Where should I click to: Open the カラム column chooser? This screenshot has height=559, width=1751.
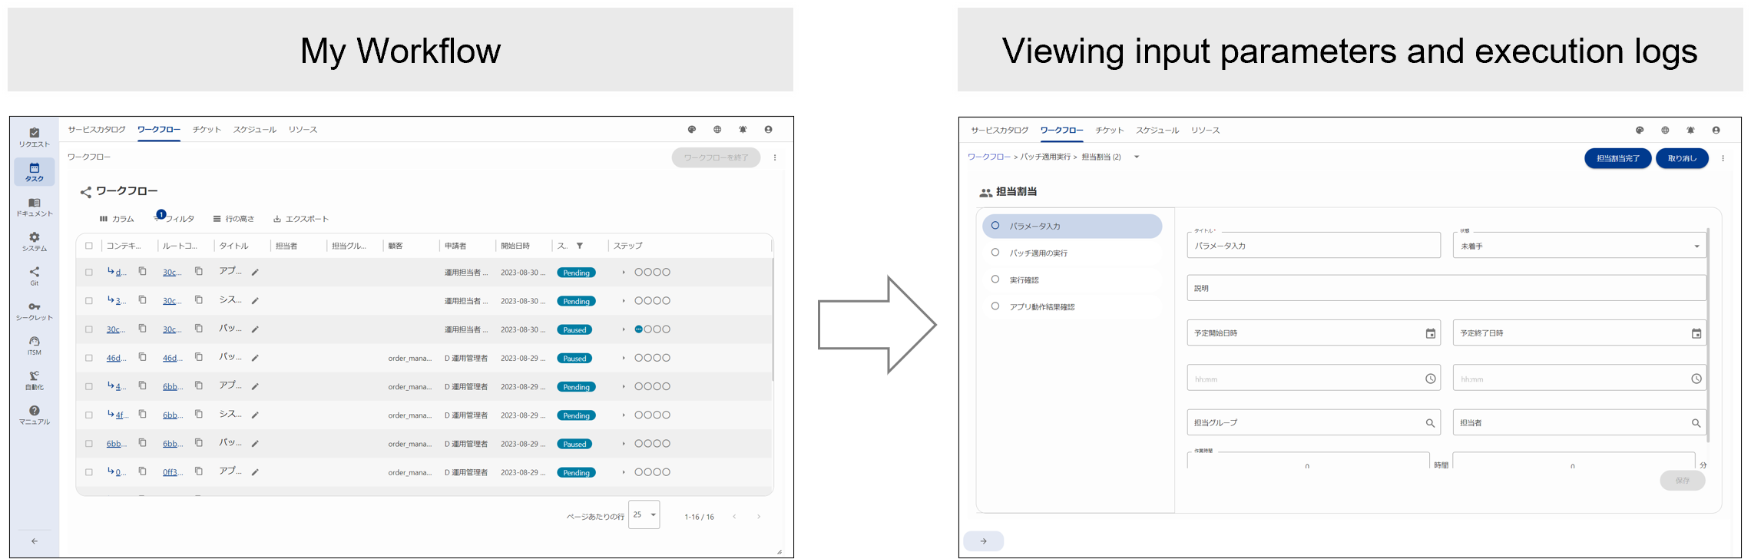pyautogui.click(x=116, y=219)
